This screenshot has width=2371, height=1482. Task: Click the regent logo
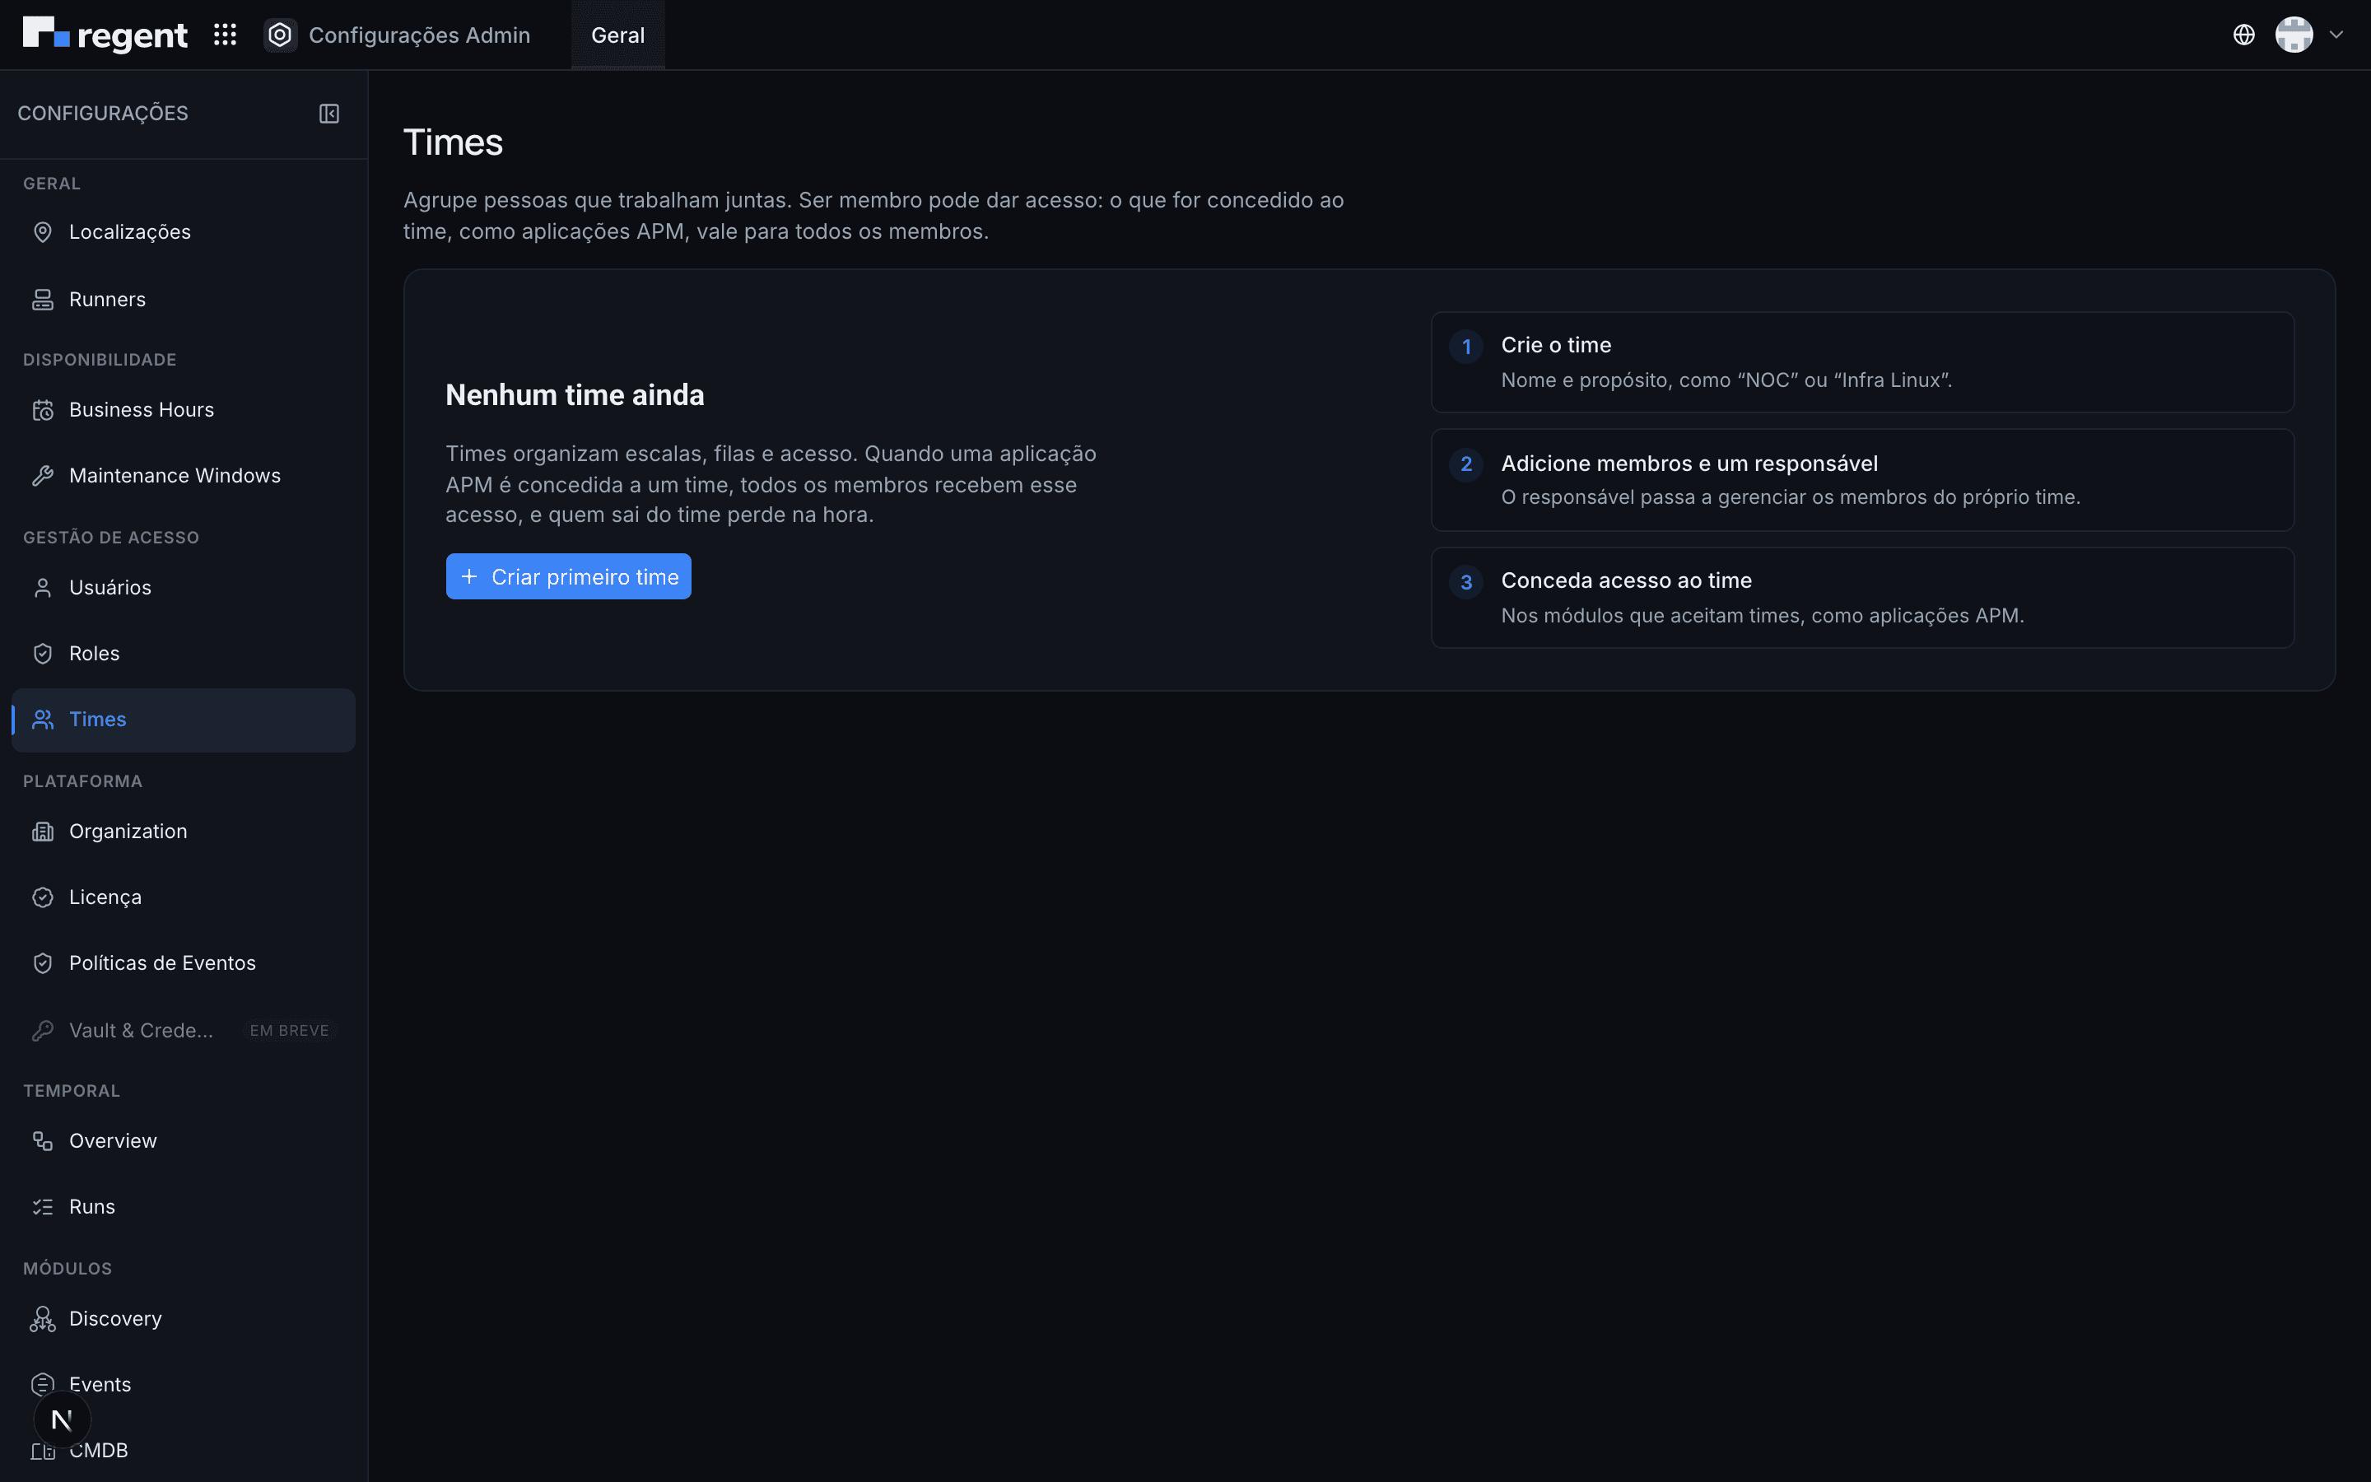pos(105,35)
